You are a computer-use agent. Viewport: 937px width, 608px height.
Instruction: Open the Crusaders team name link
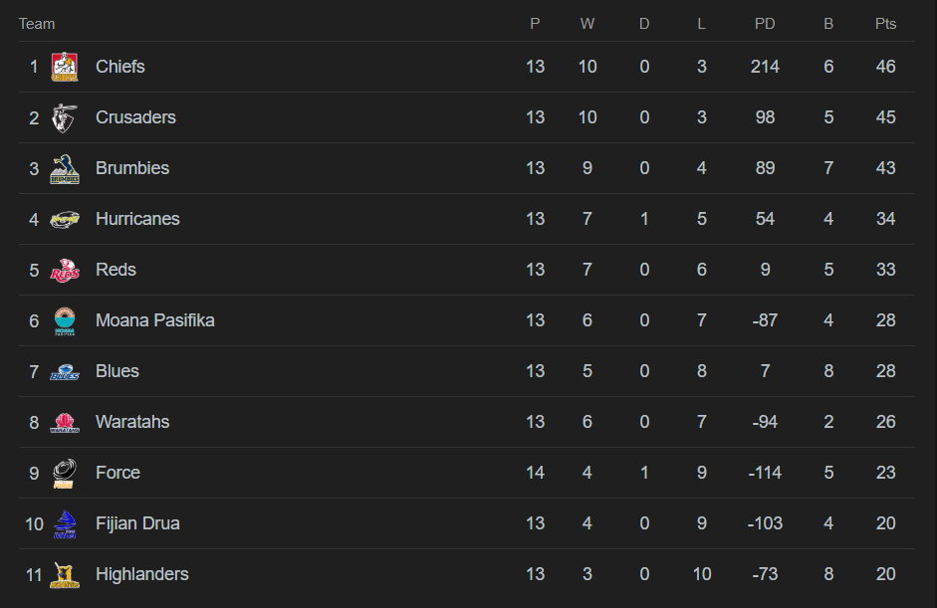[x=135, y=117]
